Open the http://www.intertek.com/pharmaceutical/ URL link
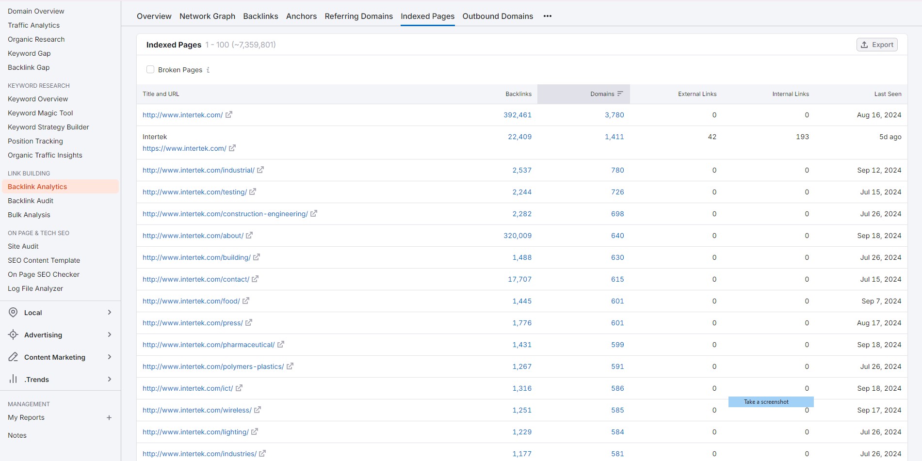 pyautogui.click(x=209, y=345)
